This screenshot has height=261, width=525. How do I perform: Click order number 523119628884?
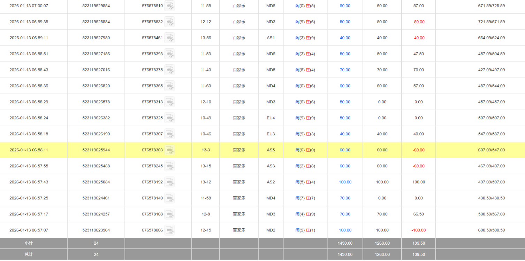tap(96, 22)
